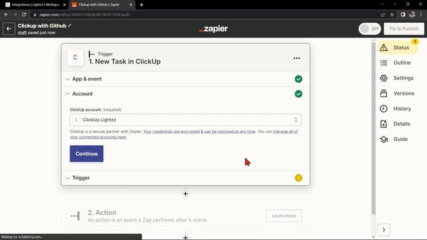Viewport: 427px width, 240px height.
Task: Click the Zap title Clickup with Github
Action: pos(42,25)
